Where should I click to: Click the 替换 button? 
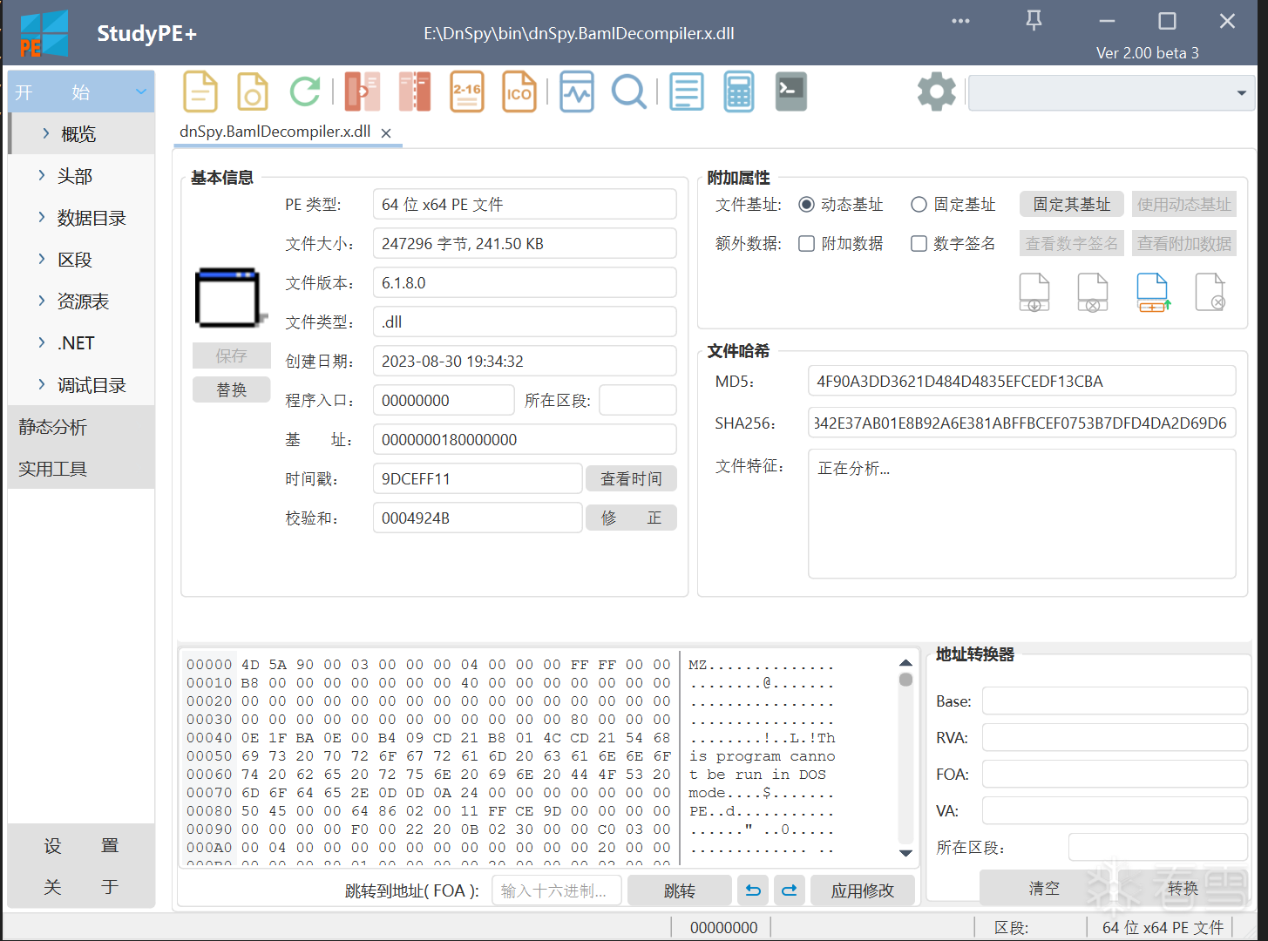(232, 390)
